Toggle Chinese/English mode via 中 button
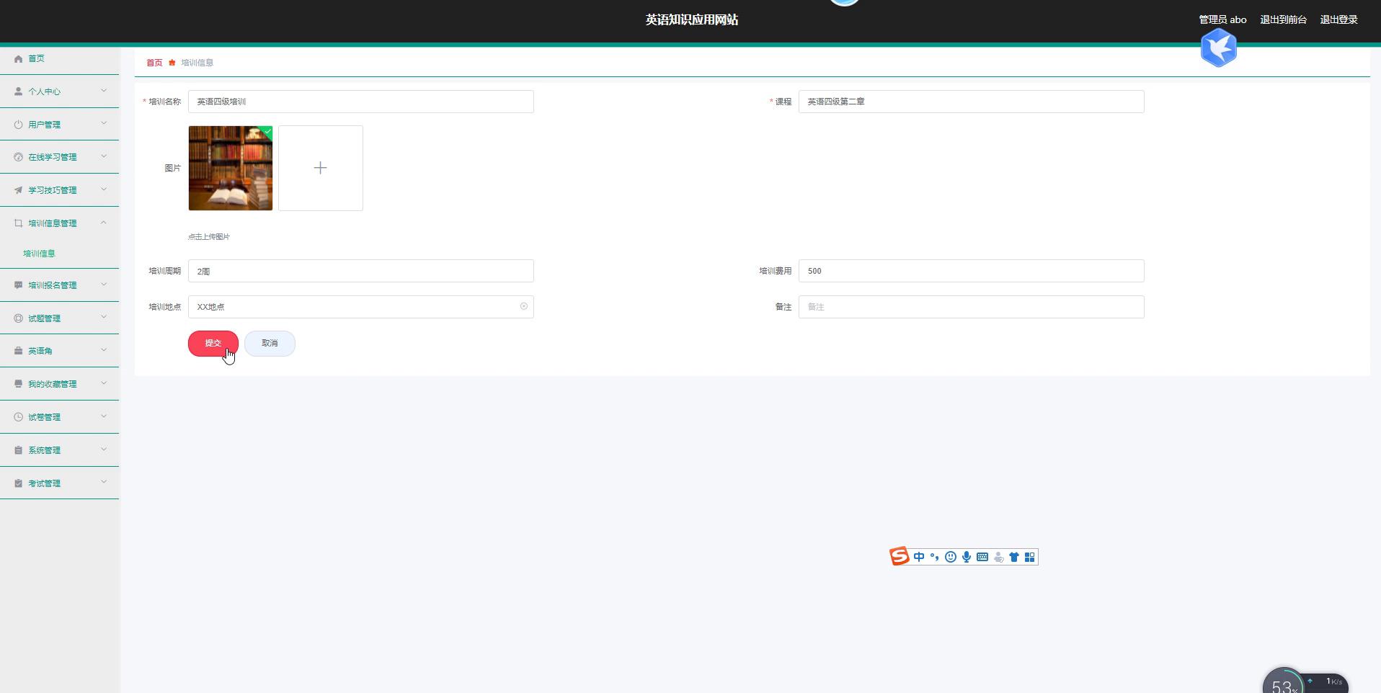Screen dimensions: 1381x693 coord(919,557)
